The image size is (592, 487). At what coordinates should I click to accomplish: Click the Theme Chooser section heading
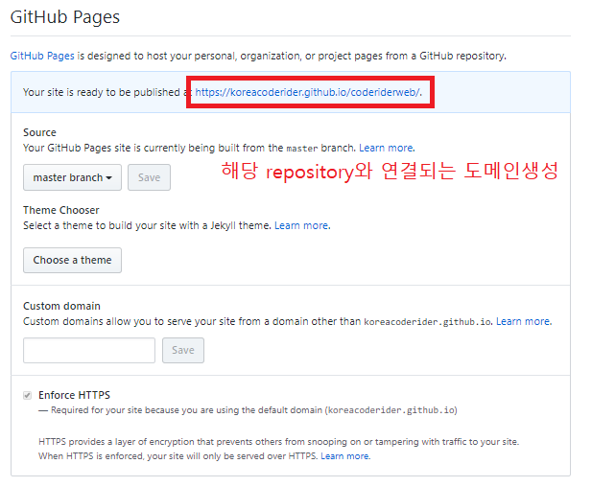61,210
